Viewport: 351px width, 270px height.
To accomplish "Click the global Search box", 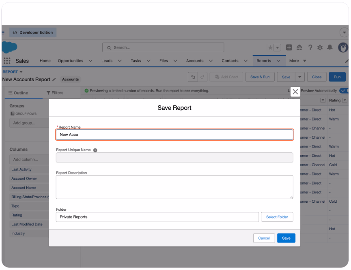I will pyautogui.click(x=163, y=47).
